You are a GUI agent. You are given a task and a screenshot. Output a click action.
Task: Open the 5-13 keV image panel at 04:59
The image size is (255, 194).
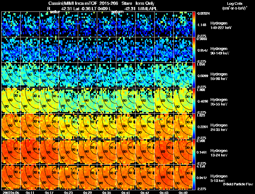[x=183, y=177]
